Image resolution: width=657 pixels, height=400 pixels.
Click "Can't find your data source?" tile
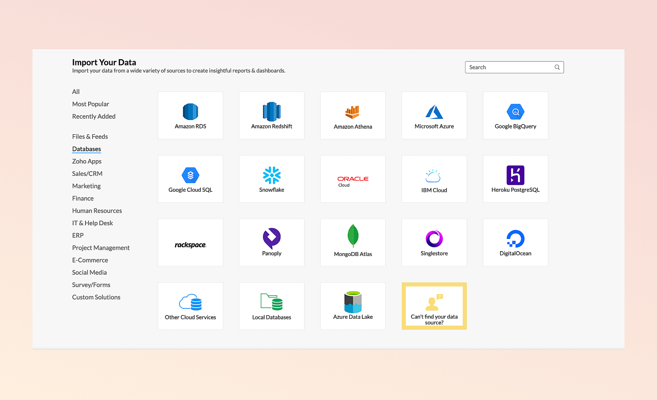[x=434, y=306]
